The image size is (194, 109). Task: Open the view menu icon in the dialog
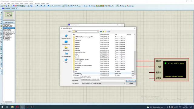[108, 31]
